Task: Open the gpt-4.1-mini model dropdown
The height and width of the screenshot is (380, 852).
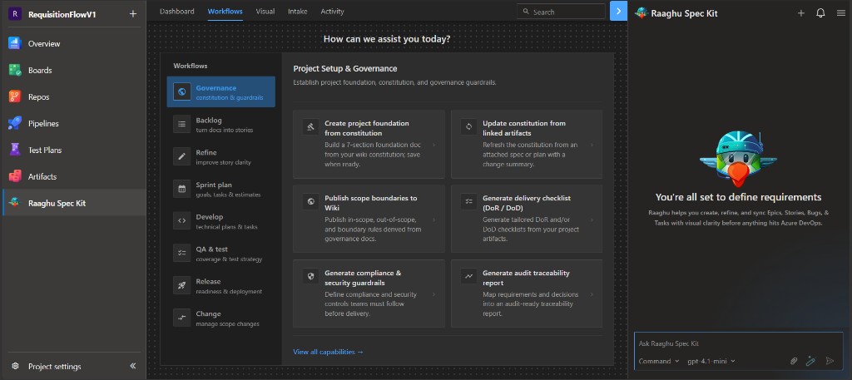Action: click(711, 361)
